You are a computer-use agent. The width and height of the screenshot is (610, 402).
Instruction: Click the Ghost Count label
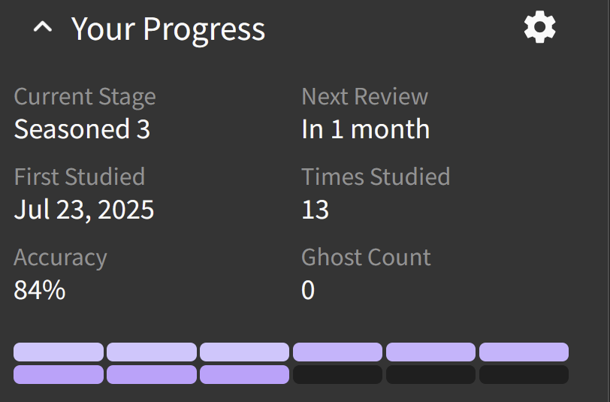point(366,257)
